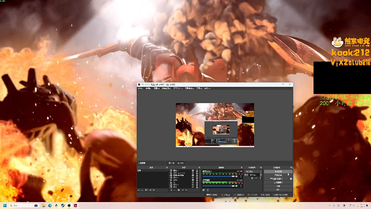Screen dimensions: 371x209
Task: Click 启动虚拟摄像机 (Start Virtual Camera) button
Action: click(x=276, y=179)
